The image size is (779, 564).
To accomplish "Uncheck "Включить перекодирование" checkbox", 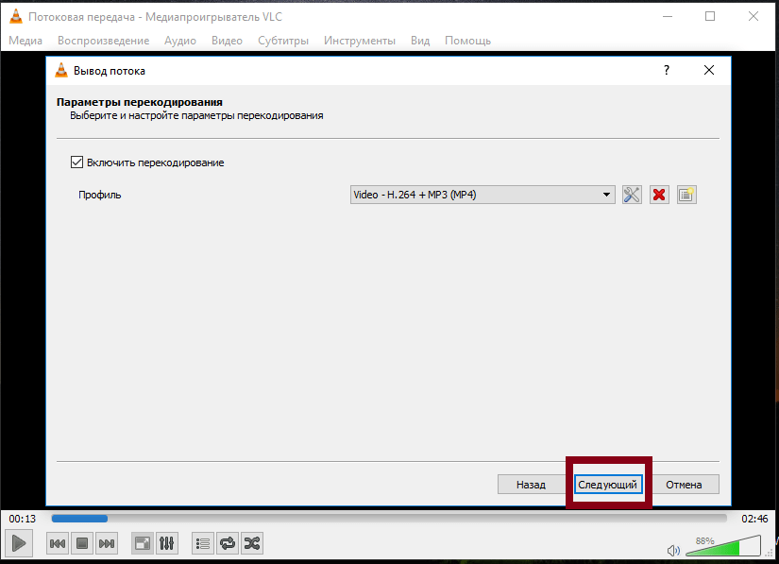I will pyautogui.click(x=77, y=162).
